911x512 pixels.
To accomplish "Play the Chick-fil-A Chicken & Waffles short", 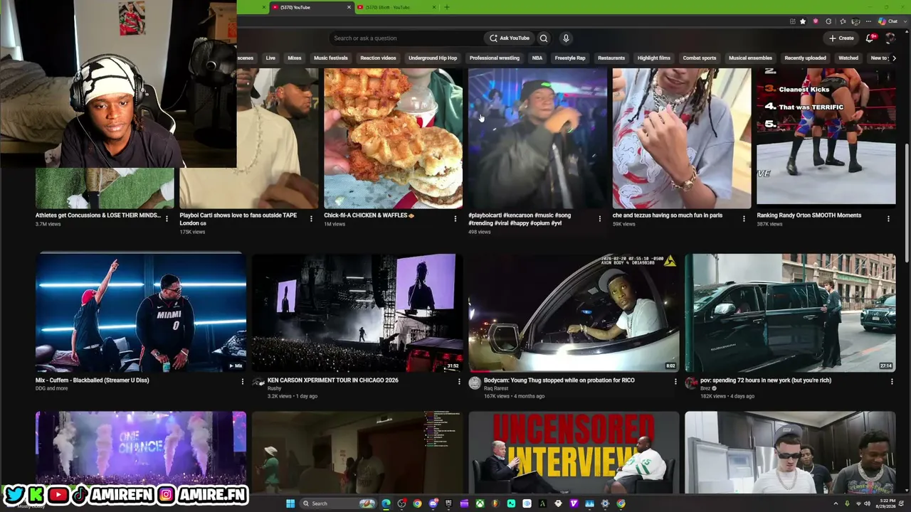I will tap(393, 139).
